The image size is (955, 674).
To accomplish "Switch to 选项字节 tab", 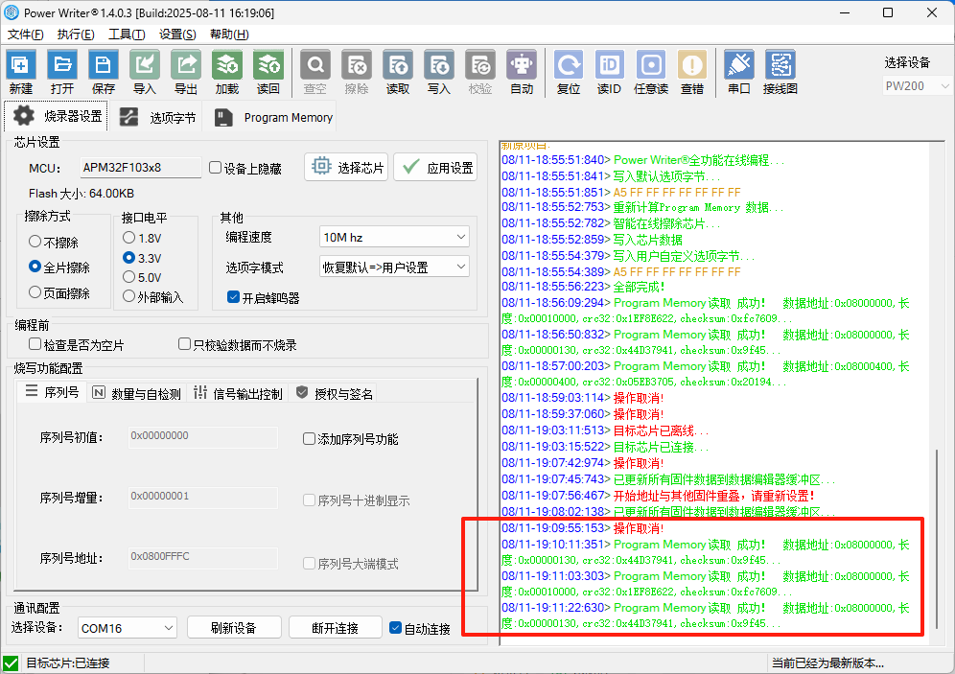I will 158,118.
